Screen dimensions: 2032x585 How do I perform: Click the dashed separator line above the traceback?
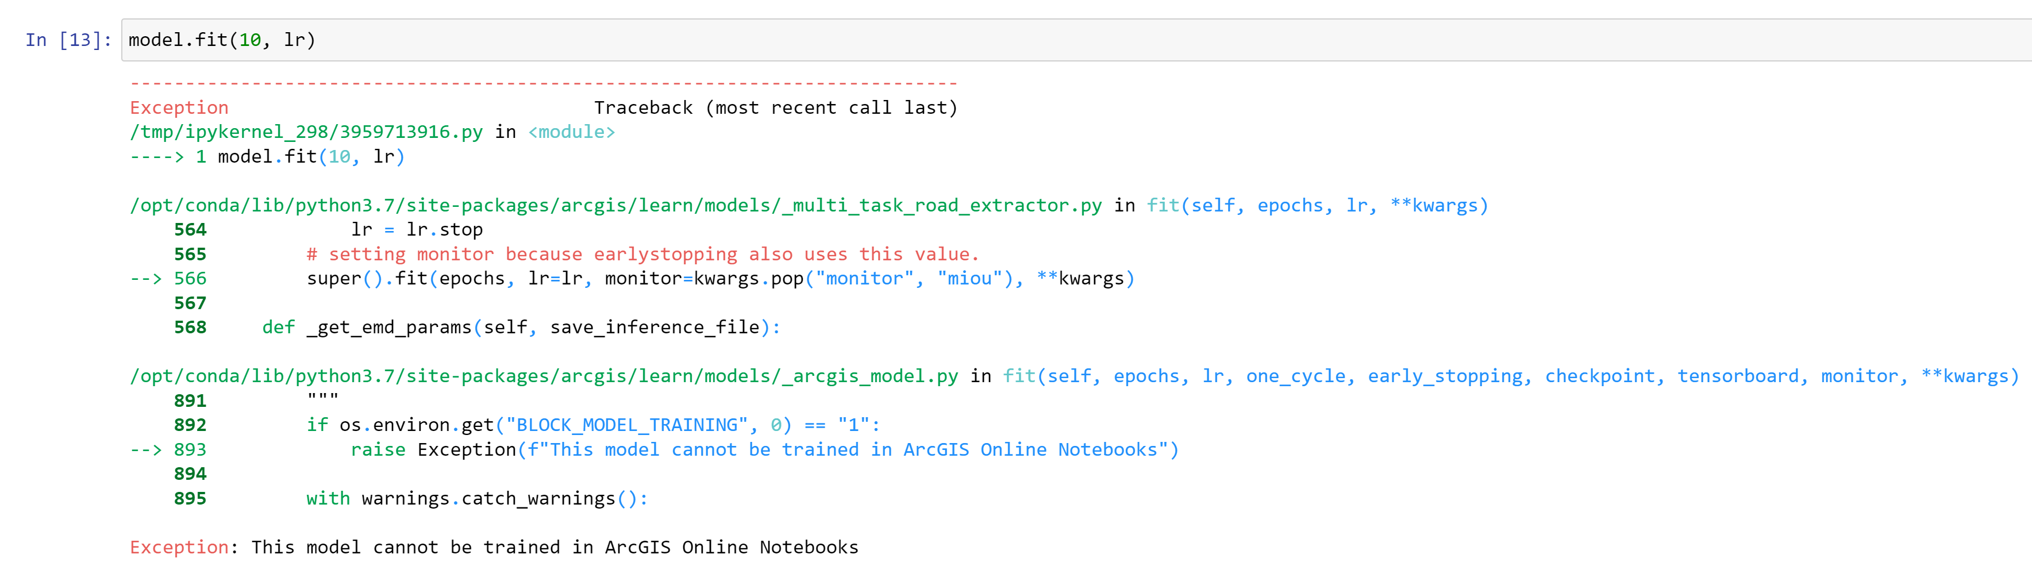coord(544,82)
